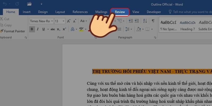Open the line spacing dropdown arrow

[x=131, y=29]
